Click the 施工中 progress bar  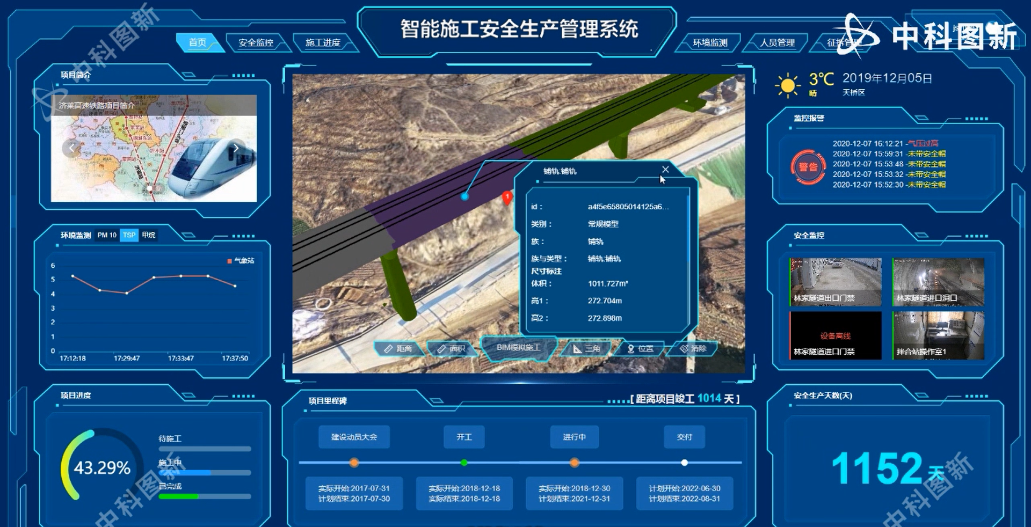205,473
